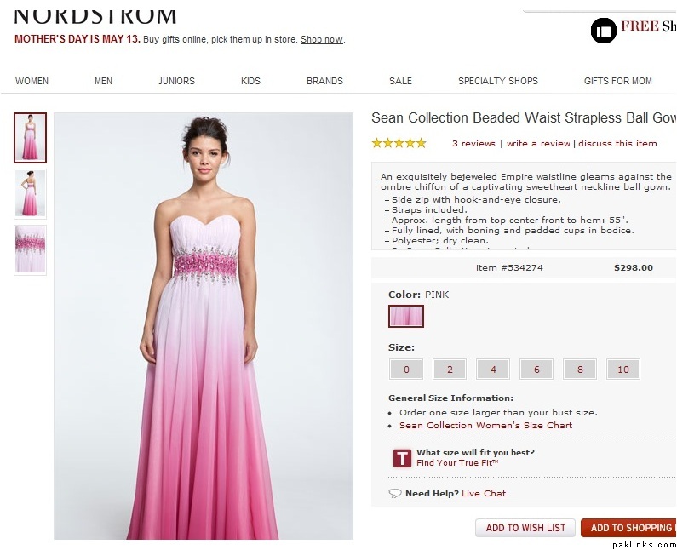
Task: Click the five-star rating icons
Action: pyautogui.click(x=399, y=143)
